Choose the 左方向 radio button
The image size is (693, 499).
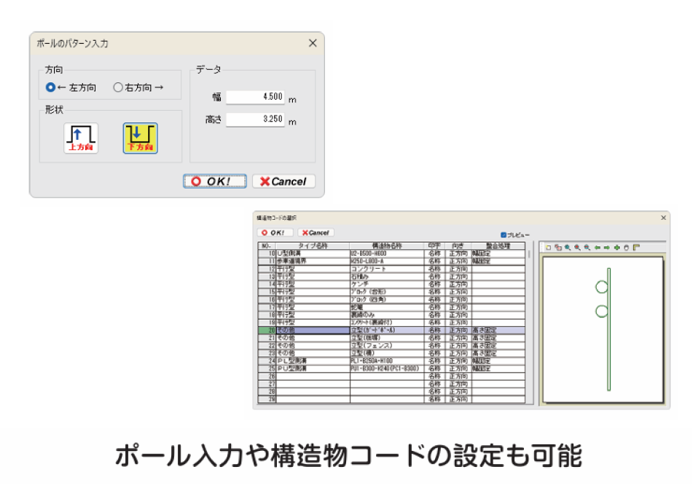50,87
